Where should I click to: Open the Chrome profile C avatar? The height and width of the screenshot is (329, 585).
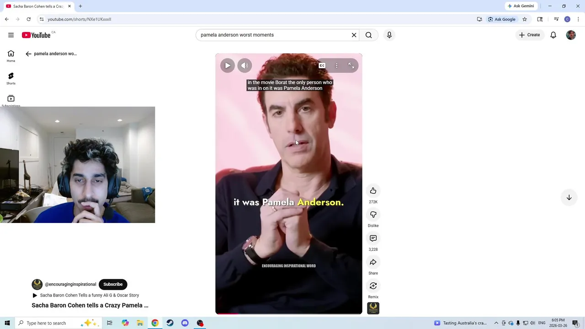click(567, 19)
